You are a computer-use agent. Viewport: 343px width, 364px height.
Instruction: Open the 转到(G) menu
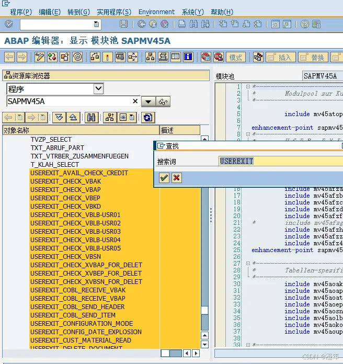(78, 12)
